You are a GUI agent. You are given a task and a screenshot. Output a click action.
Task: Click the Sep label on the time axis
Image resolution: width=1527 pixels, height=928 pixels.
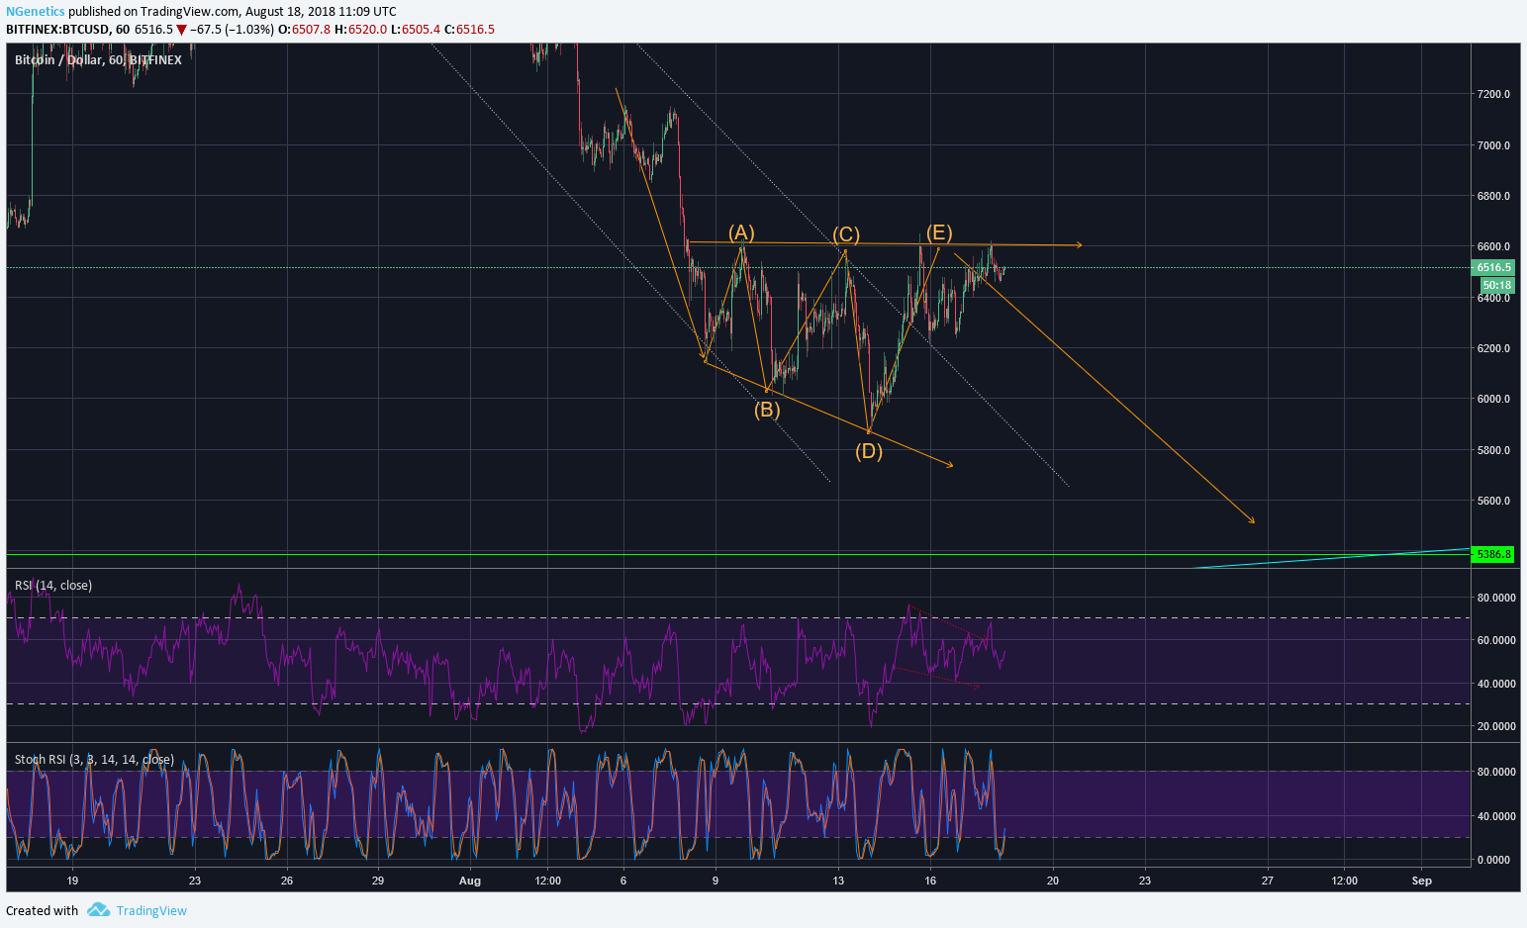click(x=1422, y=881)
